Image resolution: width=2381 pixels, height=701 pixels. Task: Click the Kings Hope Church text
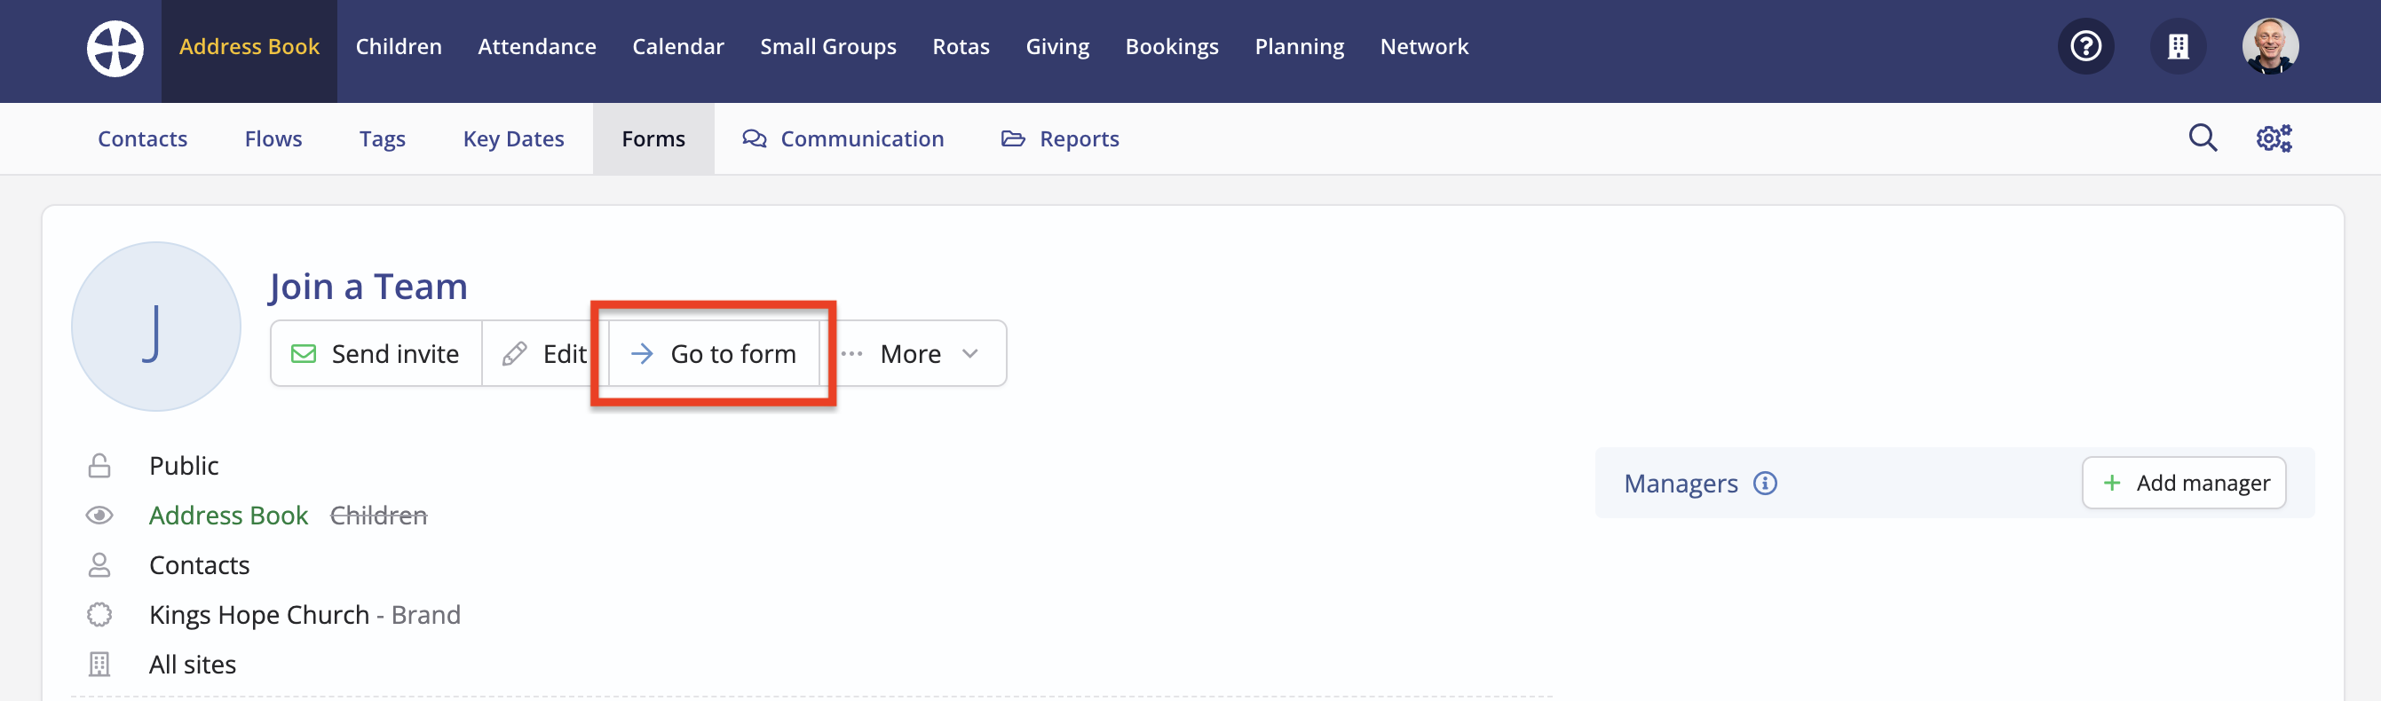(259, 614)
